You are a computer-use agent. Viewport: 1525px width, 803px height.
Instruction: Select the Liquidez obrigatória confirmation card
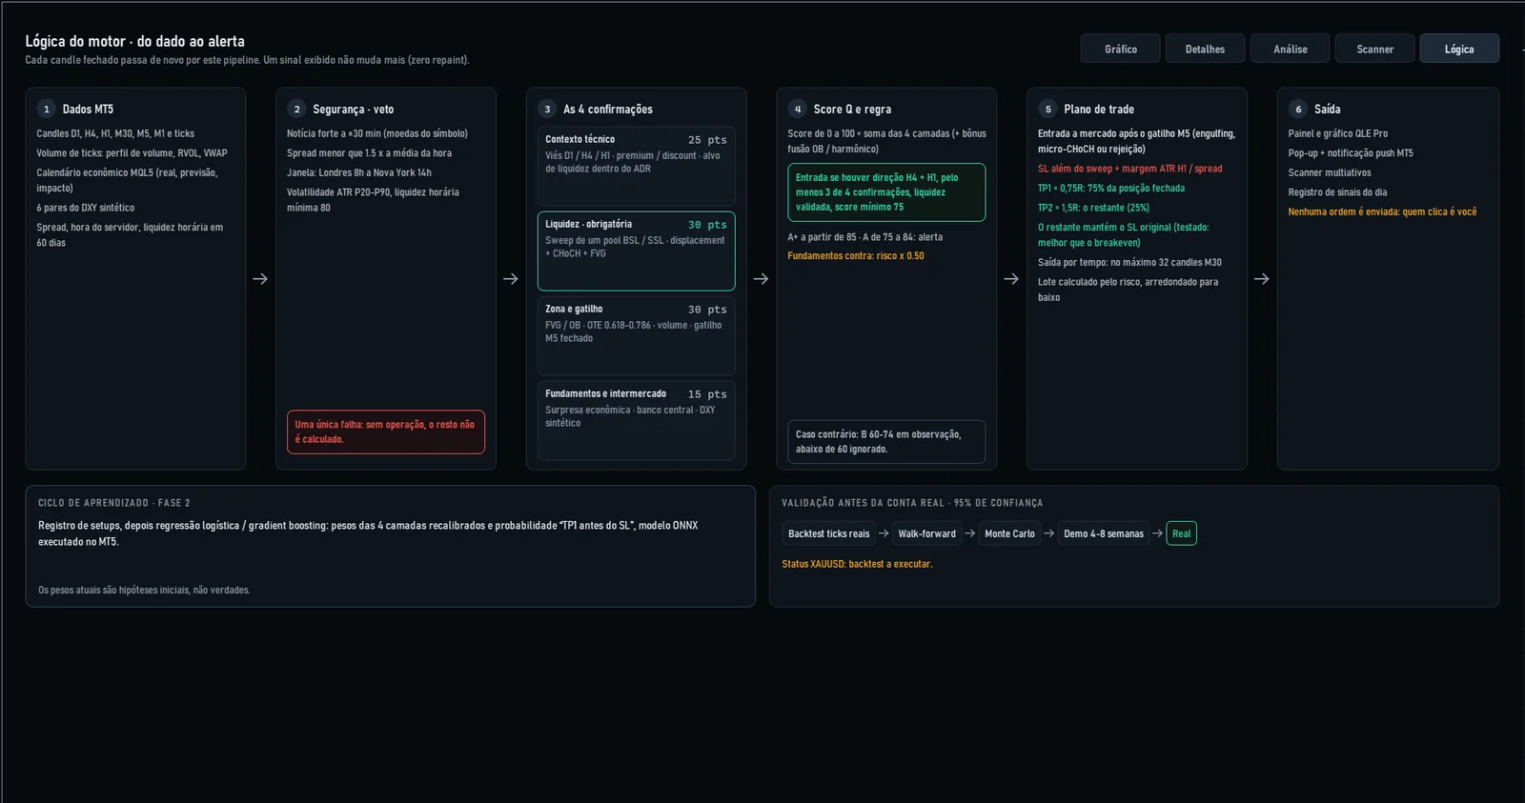point(637,251)
